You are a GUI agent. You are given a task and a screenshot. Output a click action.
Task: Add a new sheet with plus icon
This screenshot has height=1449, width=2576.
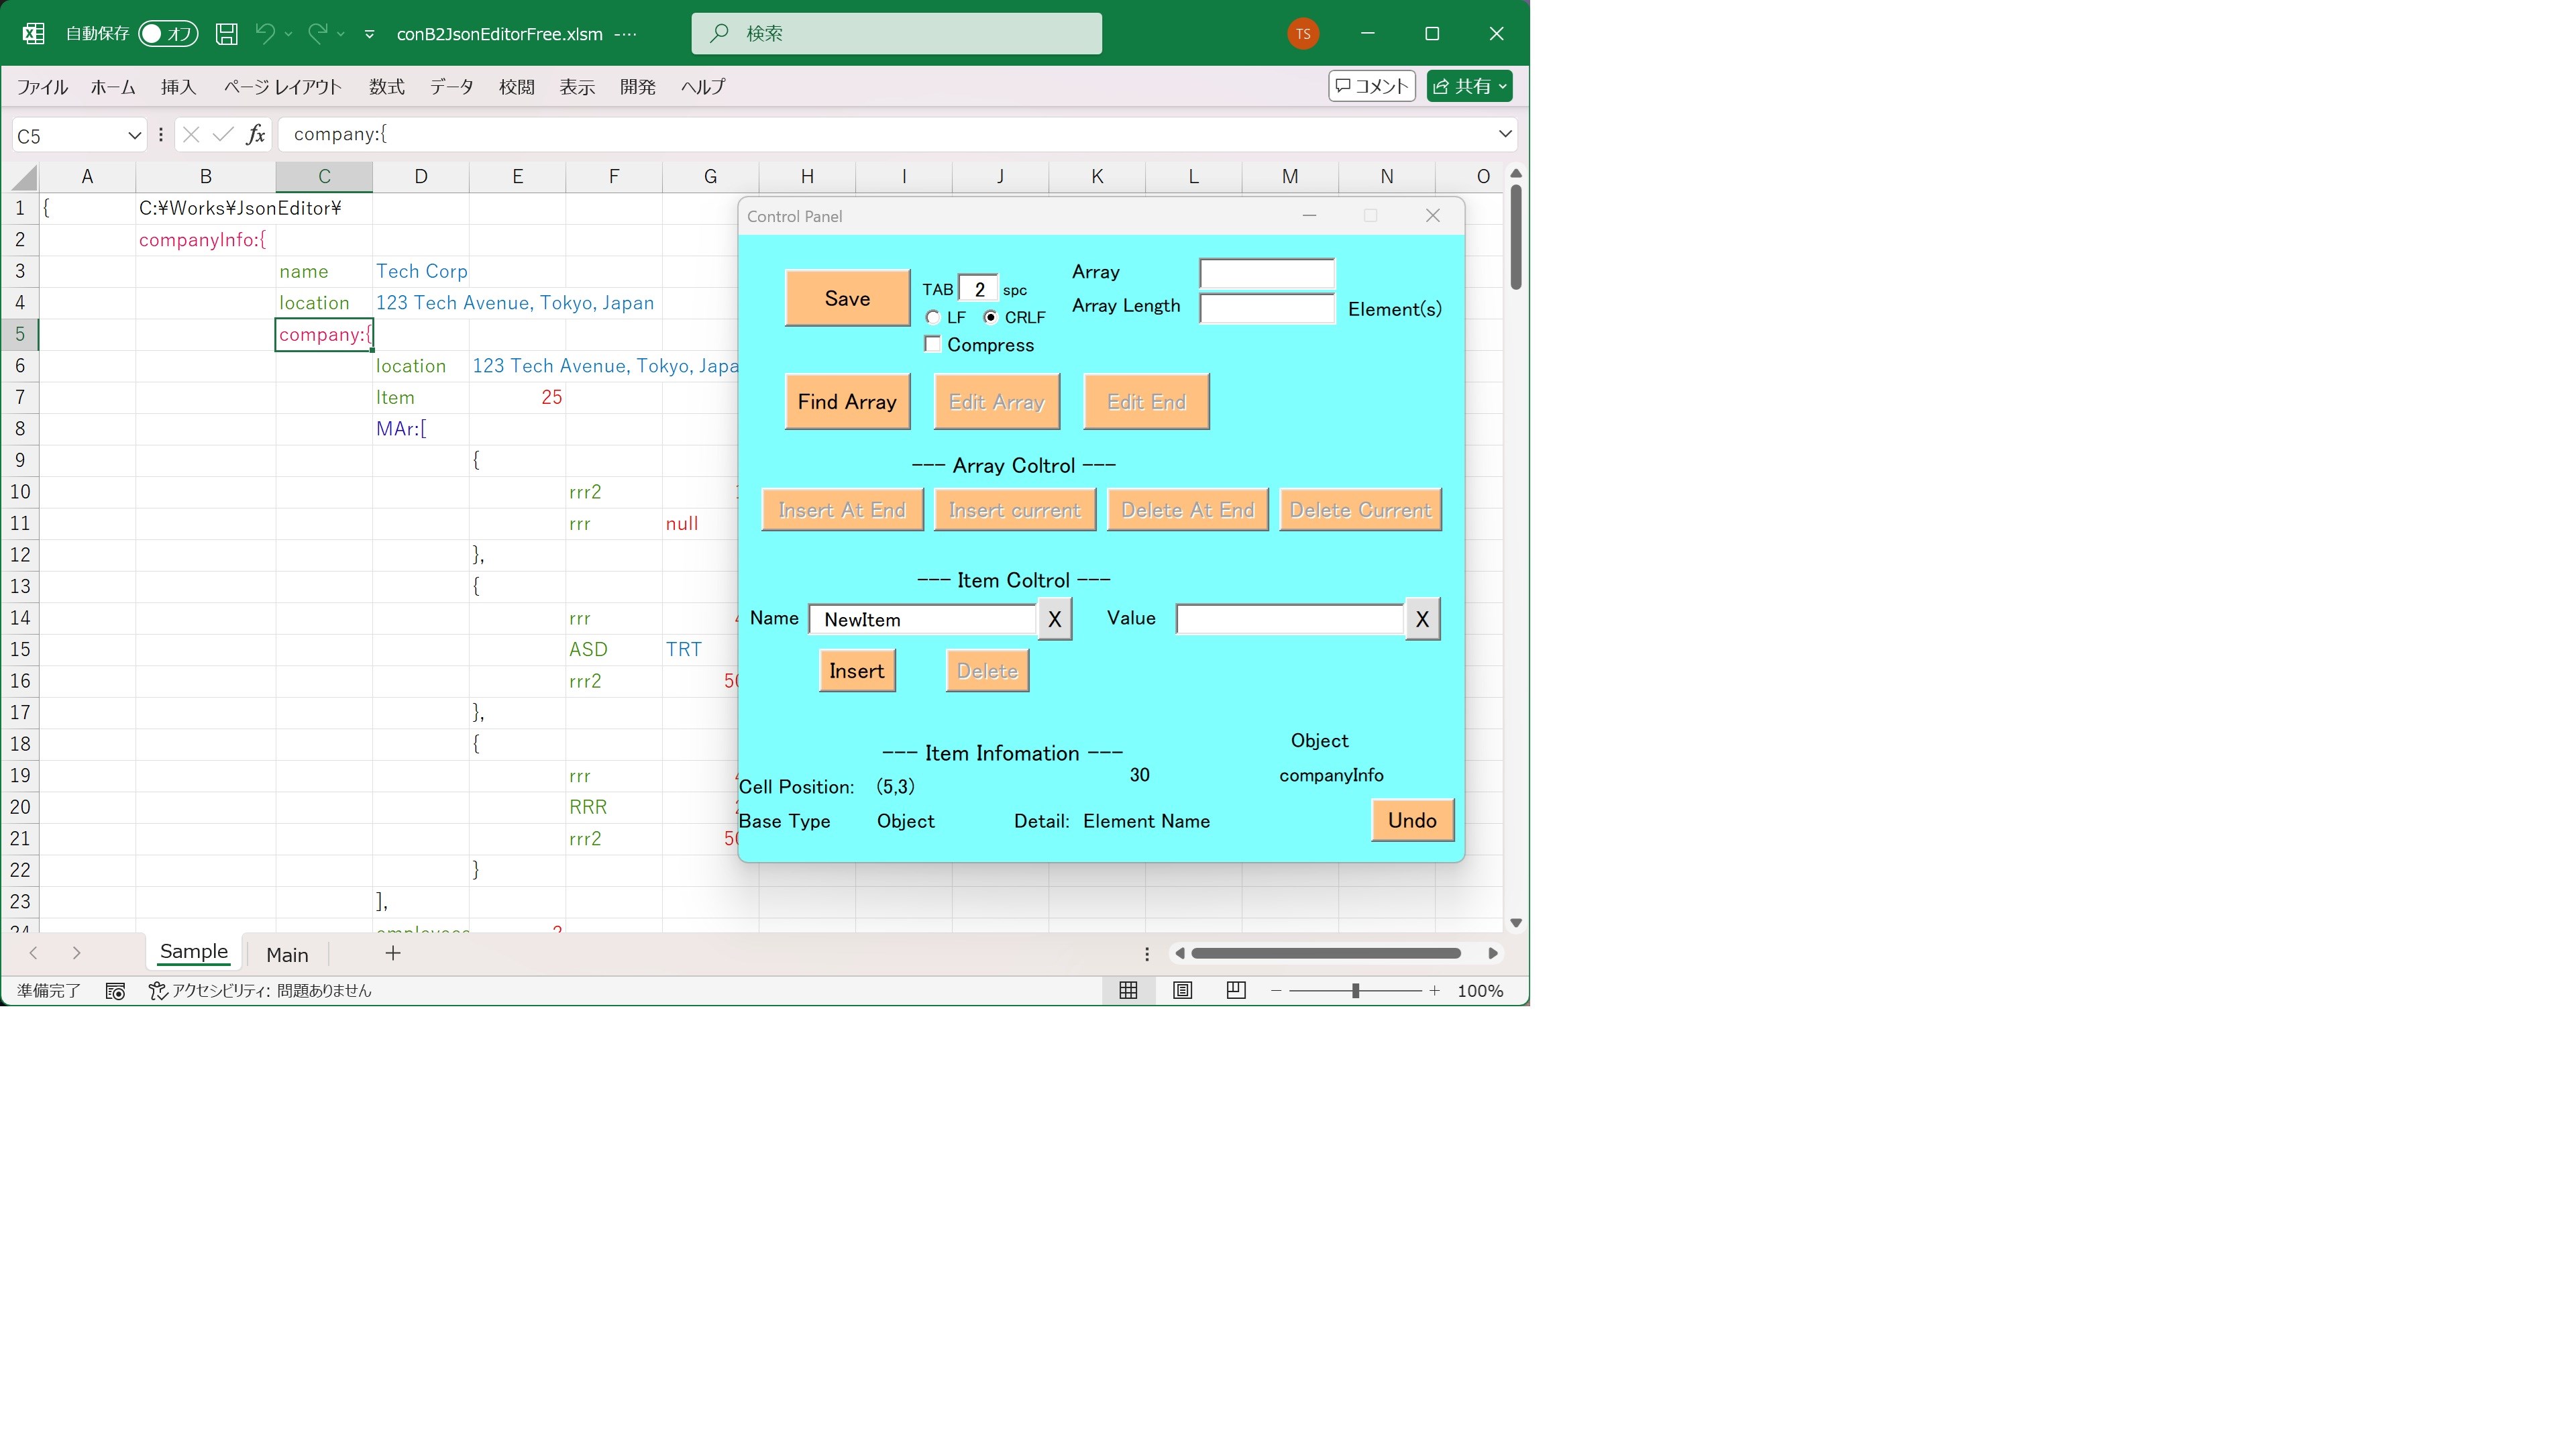click(393, 953)
